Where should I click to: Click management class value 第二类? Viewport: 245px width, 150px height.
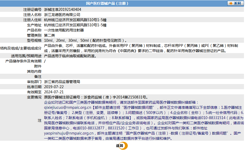[49, 35]
